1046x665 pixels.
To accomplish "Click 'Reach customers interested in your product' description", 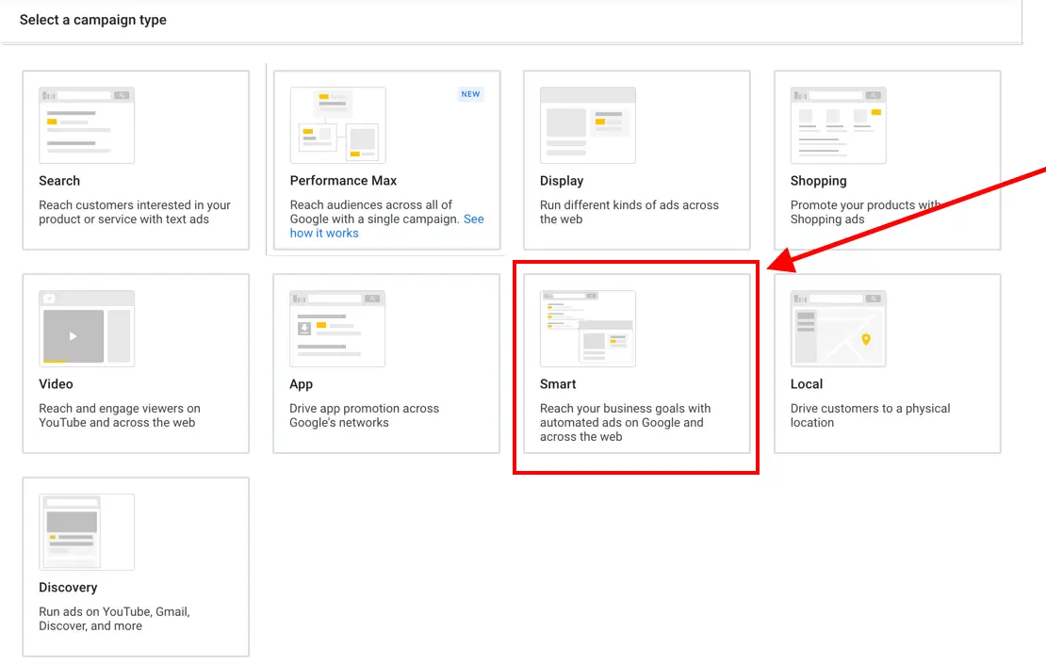I will [135, 212].
